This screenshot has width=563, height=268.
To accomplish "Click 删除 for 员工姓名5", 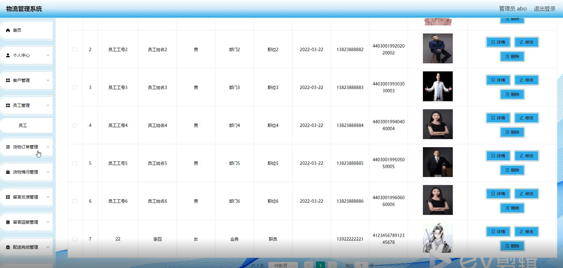I will click(512, 170).
